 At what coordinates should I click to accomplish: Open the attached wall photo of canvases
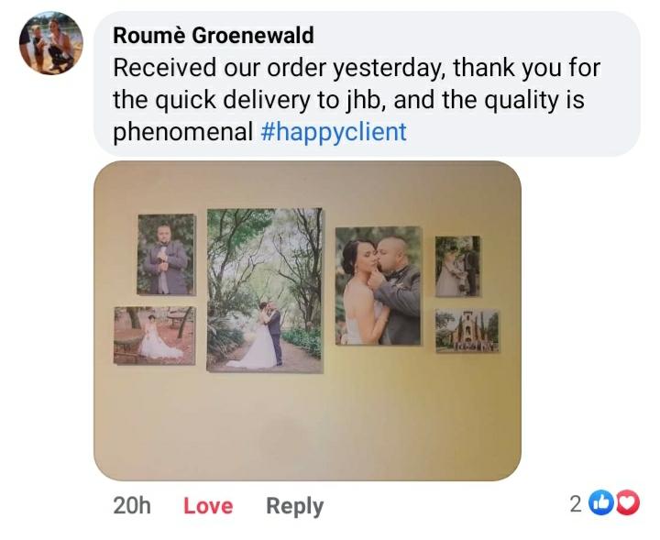pyautogui.click(x=307, y=321)
